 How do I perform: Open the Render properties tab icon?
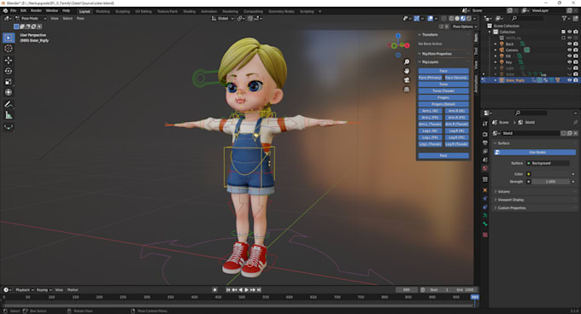tap(485, 134)
